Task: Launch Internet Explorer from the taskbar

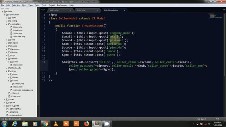Action: coord(15,124)
